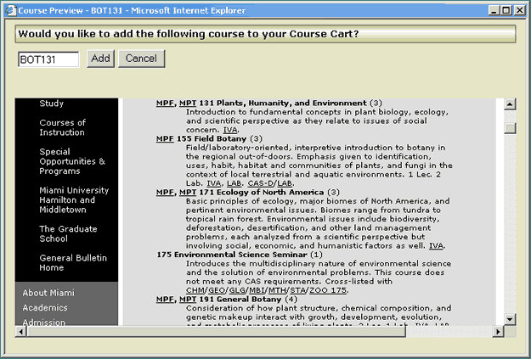Click the Cancel button
This screenshot has height=359, width=531.
(142, 59)
